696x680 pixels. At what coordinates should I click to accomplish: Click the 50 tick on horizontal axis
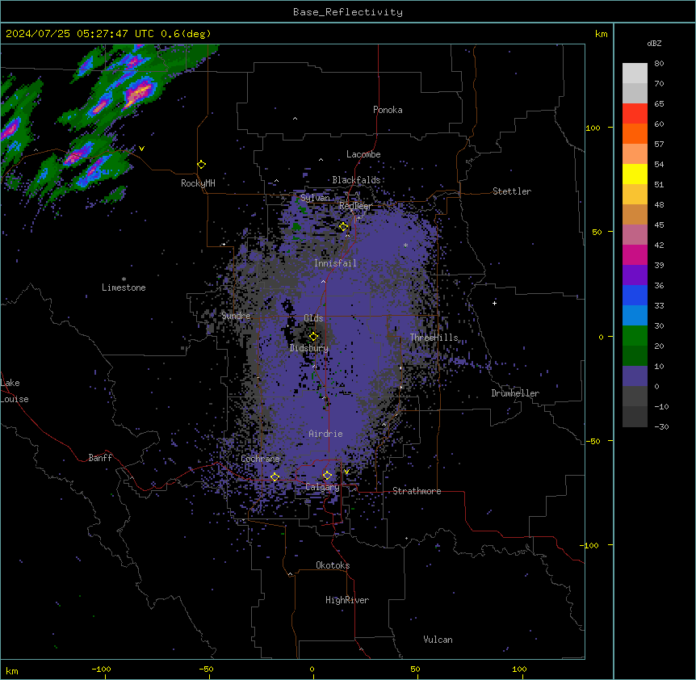pyautogui.click(x=415, y=669)
